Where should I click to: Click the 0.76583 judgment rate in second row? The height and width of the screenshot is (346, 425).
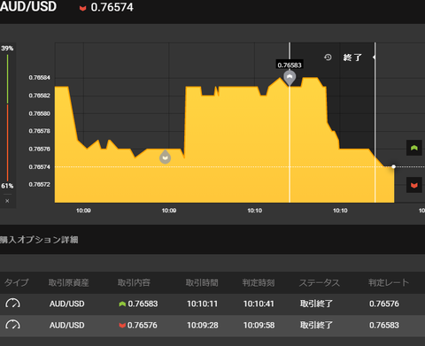tap(384, 326)
